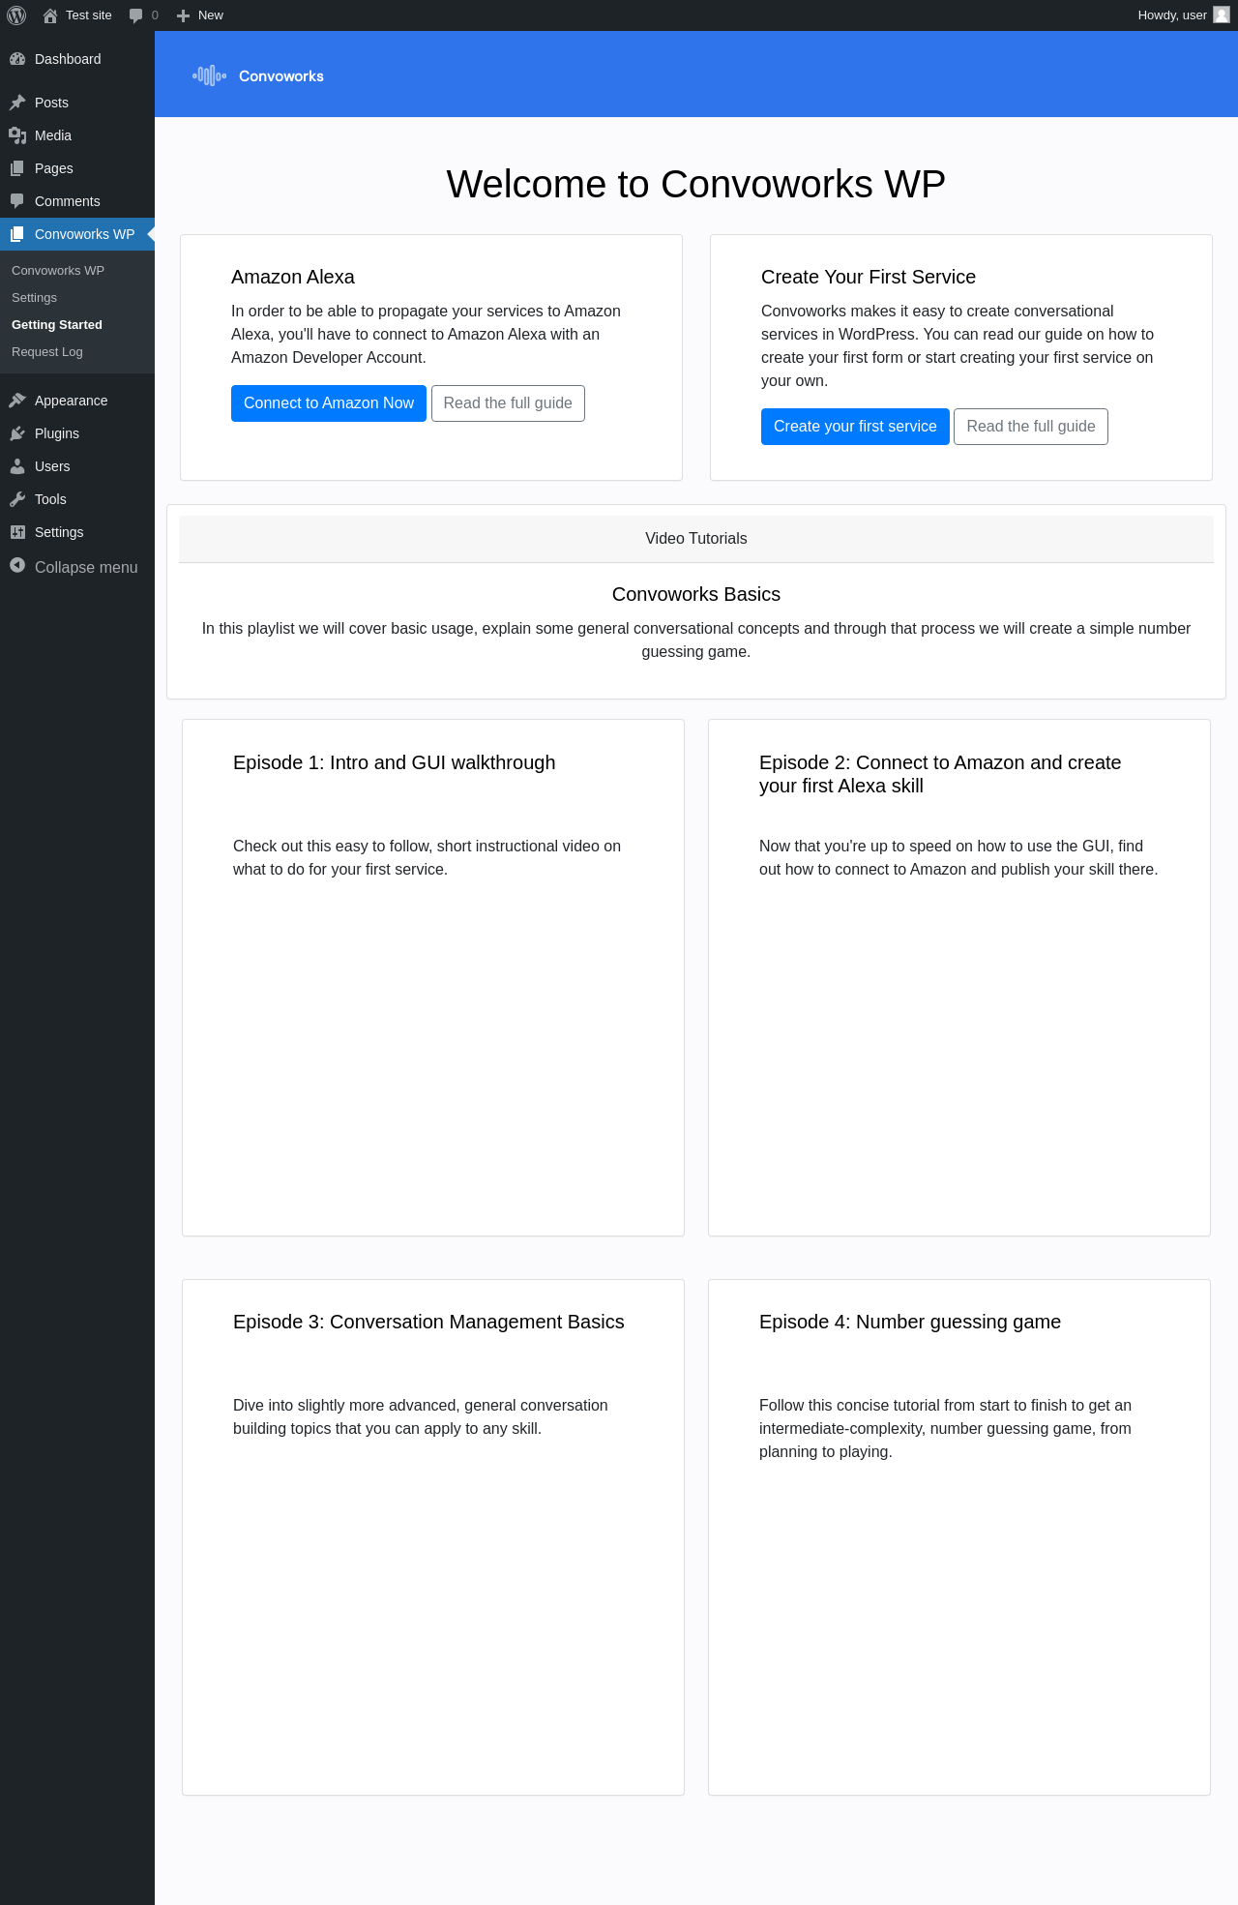Click the Video Tutorials header

696,539
